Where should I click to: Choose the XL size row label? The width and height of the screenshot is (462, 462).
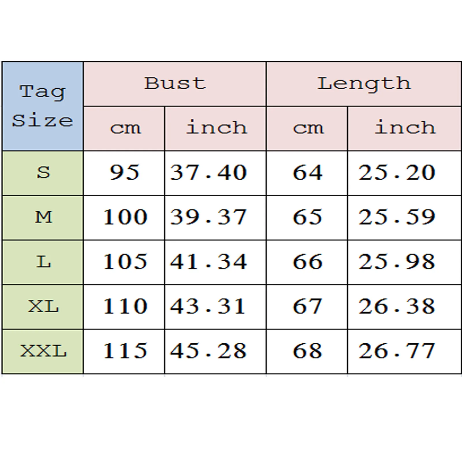tap(43, 307)
